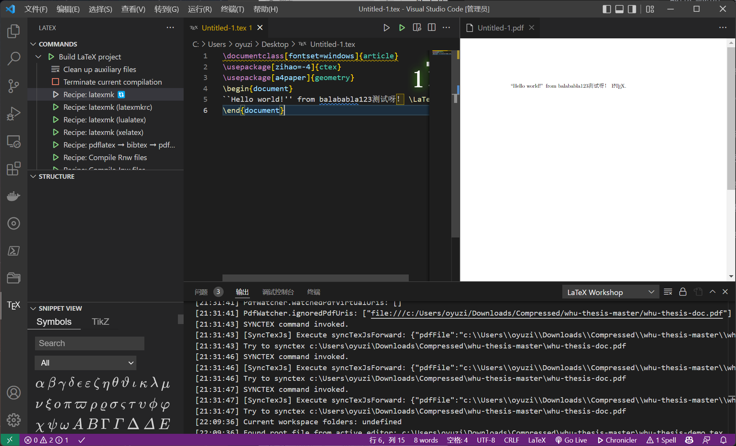
Task: Open editor More Actions ellipsis
Action: [446, 28]
